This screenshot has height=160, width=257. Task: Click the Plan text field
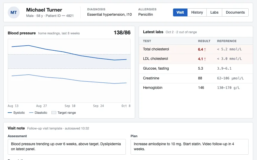pyautogui.click(x=189, y=147)
